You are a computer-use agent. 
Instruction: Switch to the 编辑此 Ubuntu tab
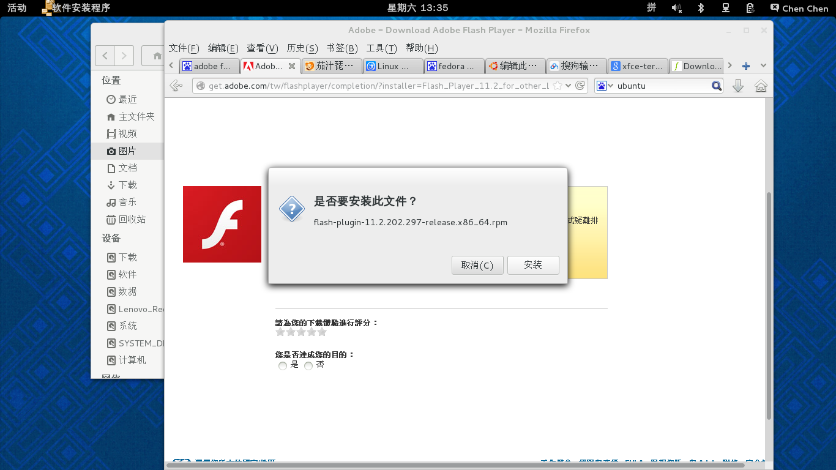515,66
